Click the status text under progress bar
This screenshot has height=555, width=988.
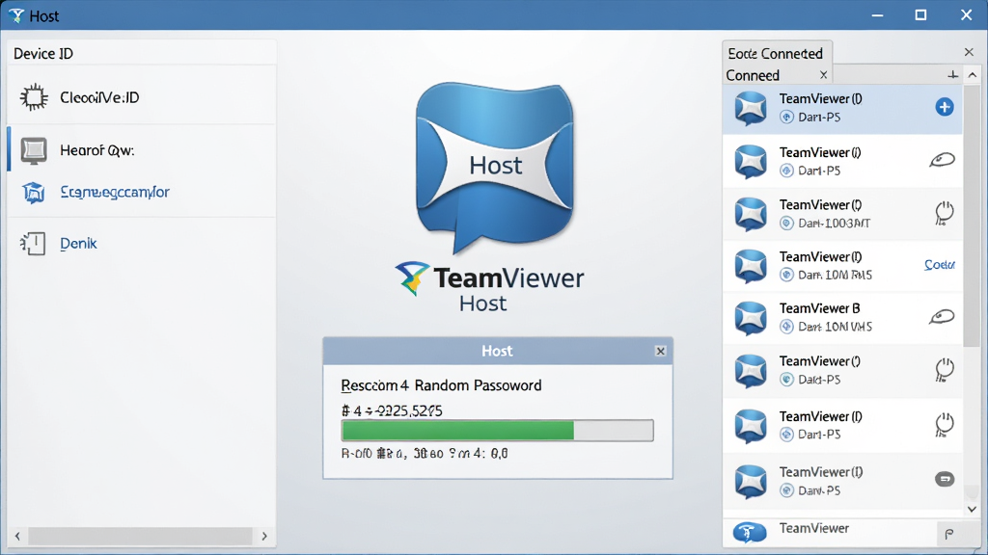pyautogui.click(x=425, y=453)
